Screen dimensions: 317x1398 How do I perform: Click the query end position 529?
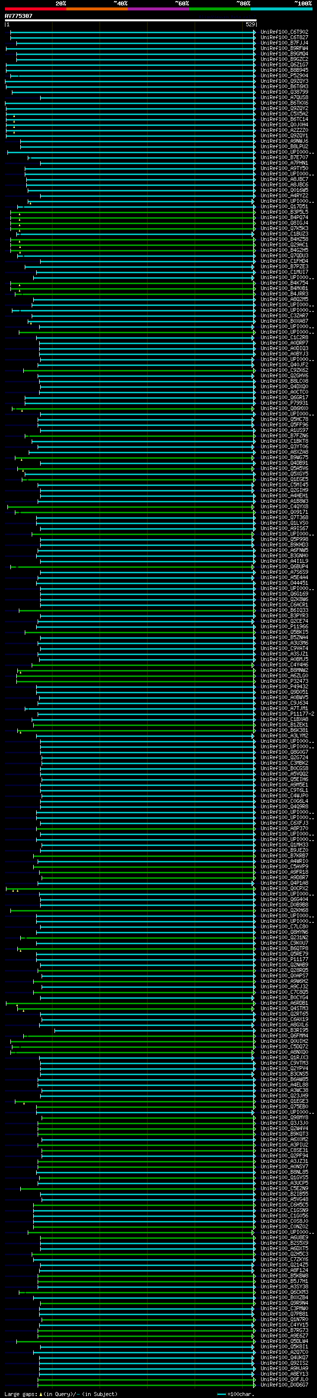250,24
